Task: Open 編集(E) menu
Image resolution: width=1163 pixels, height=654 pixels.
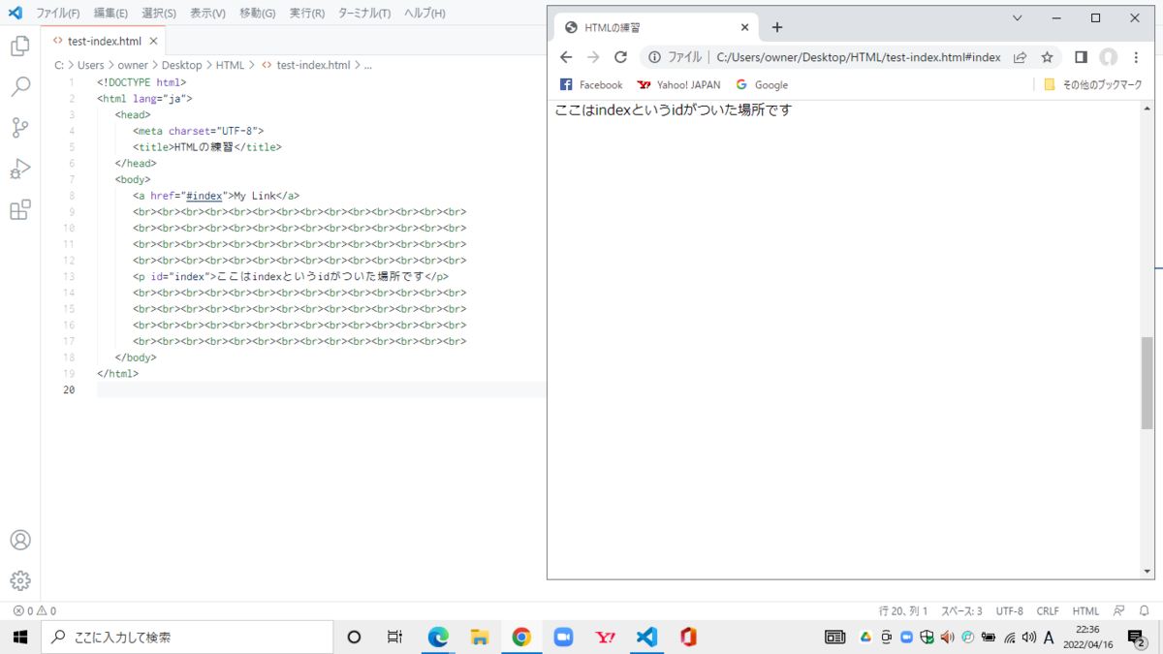Action: [x=110, y=13]
